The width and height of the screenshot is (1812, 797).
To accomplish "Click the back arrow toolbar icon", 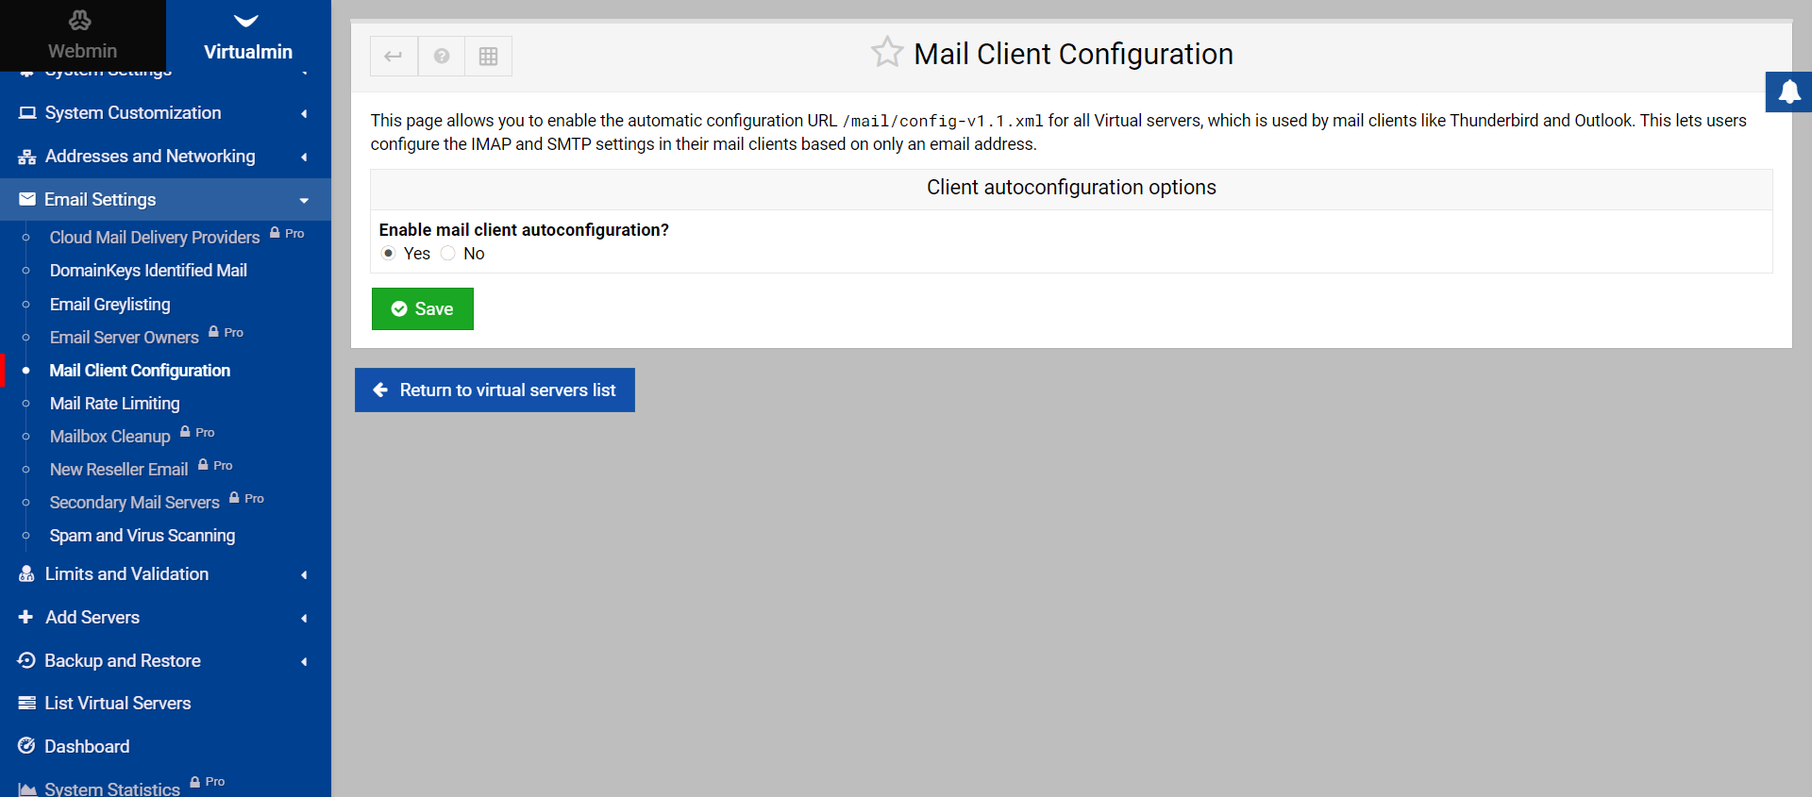I will coord(394,56).
